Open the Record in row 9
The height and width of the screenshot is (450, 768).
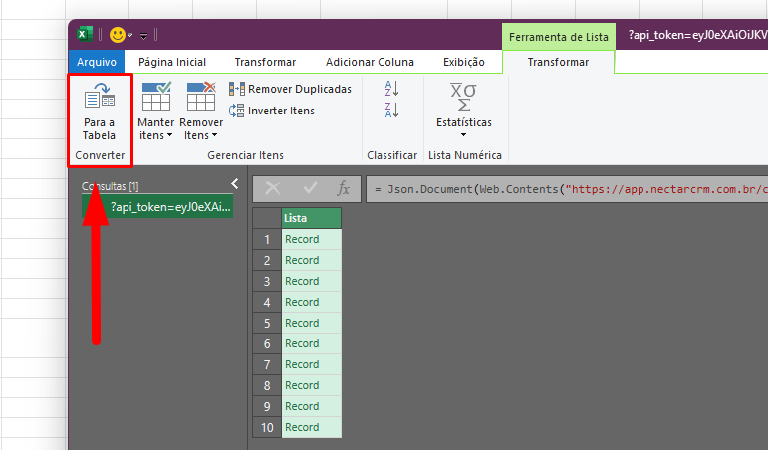[302, 406]
